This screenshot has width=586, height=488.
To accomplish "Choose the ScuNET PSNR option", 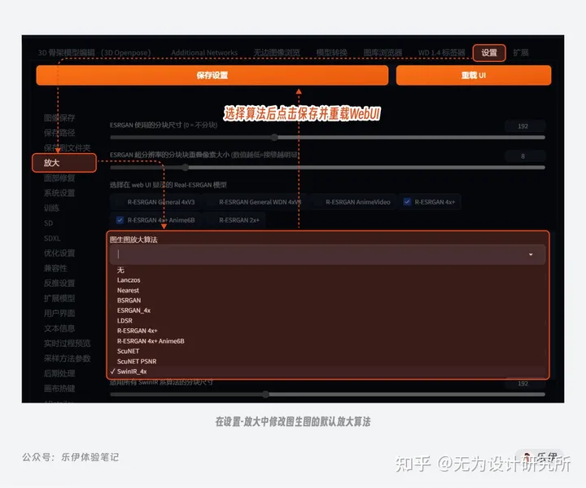I will coord(137,361).
